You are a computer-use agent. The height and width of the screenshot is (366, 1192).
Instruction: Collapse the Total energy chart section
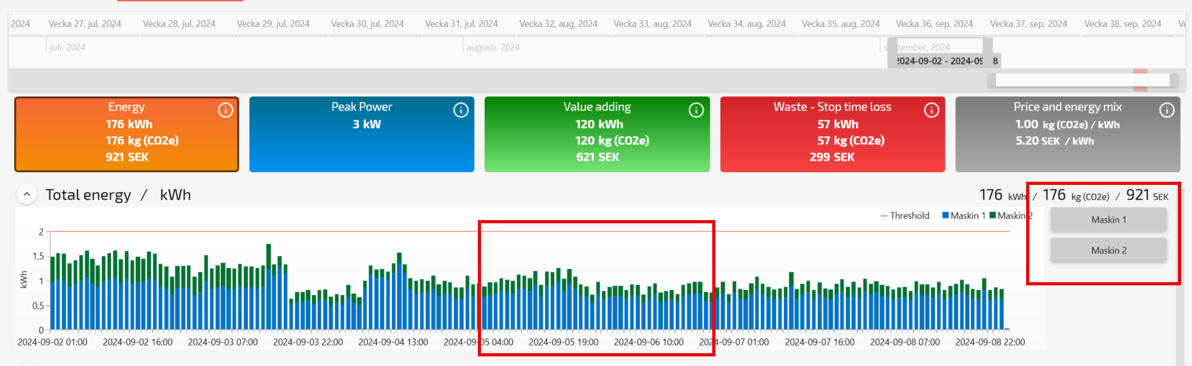pyautogui.click(x=27, y=195)
